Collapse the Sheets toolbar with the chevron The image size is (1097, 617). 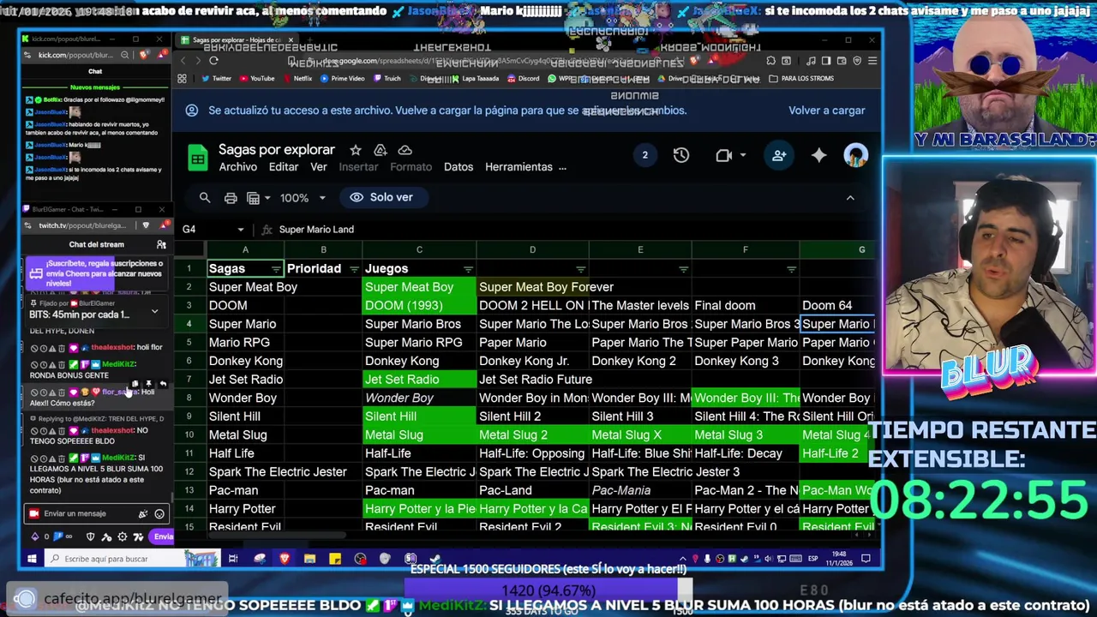850,198
